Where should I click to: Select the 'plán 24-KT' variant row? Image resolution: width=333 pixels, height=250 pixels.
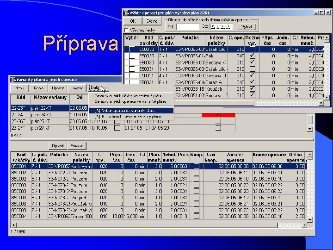pyautogui.click(x=49, y=115)
